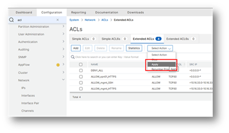Sort by the SRC IP column header
Screen dimensions: 229x133
click(193, 64)
